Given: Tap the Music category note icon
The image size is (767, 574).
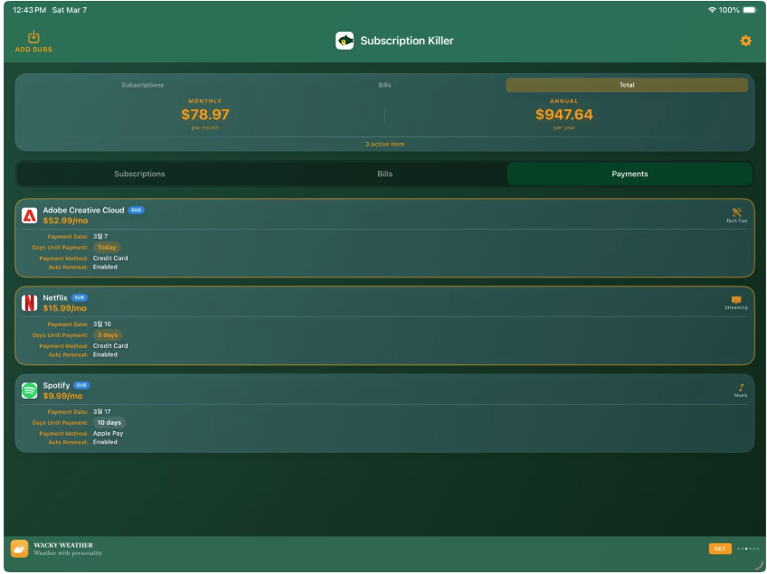Looking at the screenshot, I should pyautogui.click(x=741, y=388).
